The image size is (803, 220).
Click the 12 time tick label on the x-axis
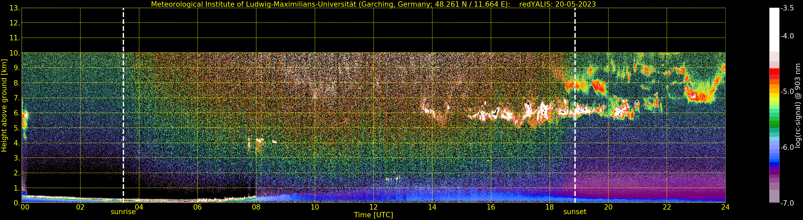pyautogui.click(x=373, y=207)
